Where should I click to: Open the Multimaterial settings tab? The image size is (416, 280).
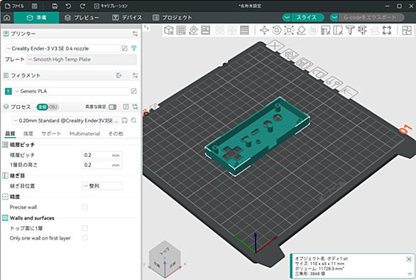coord(84,134)
